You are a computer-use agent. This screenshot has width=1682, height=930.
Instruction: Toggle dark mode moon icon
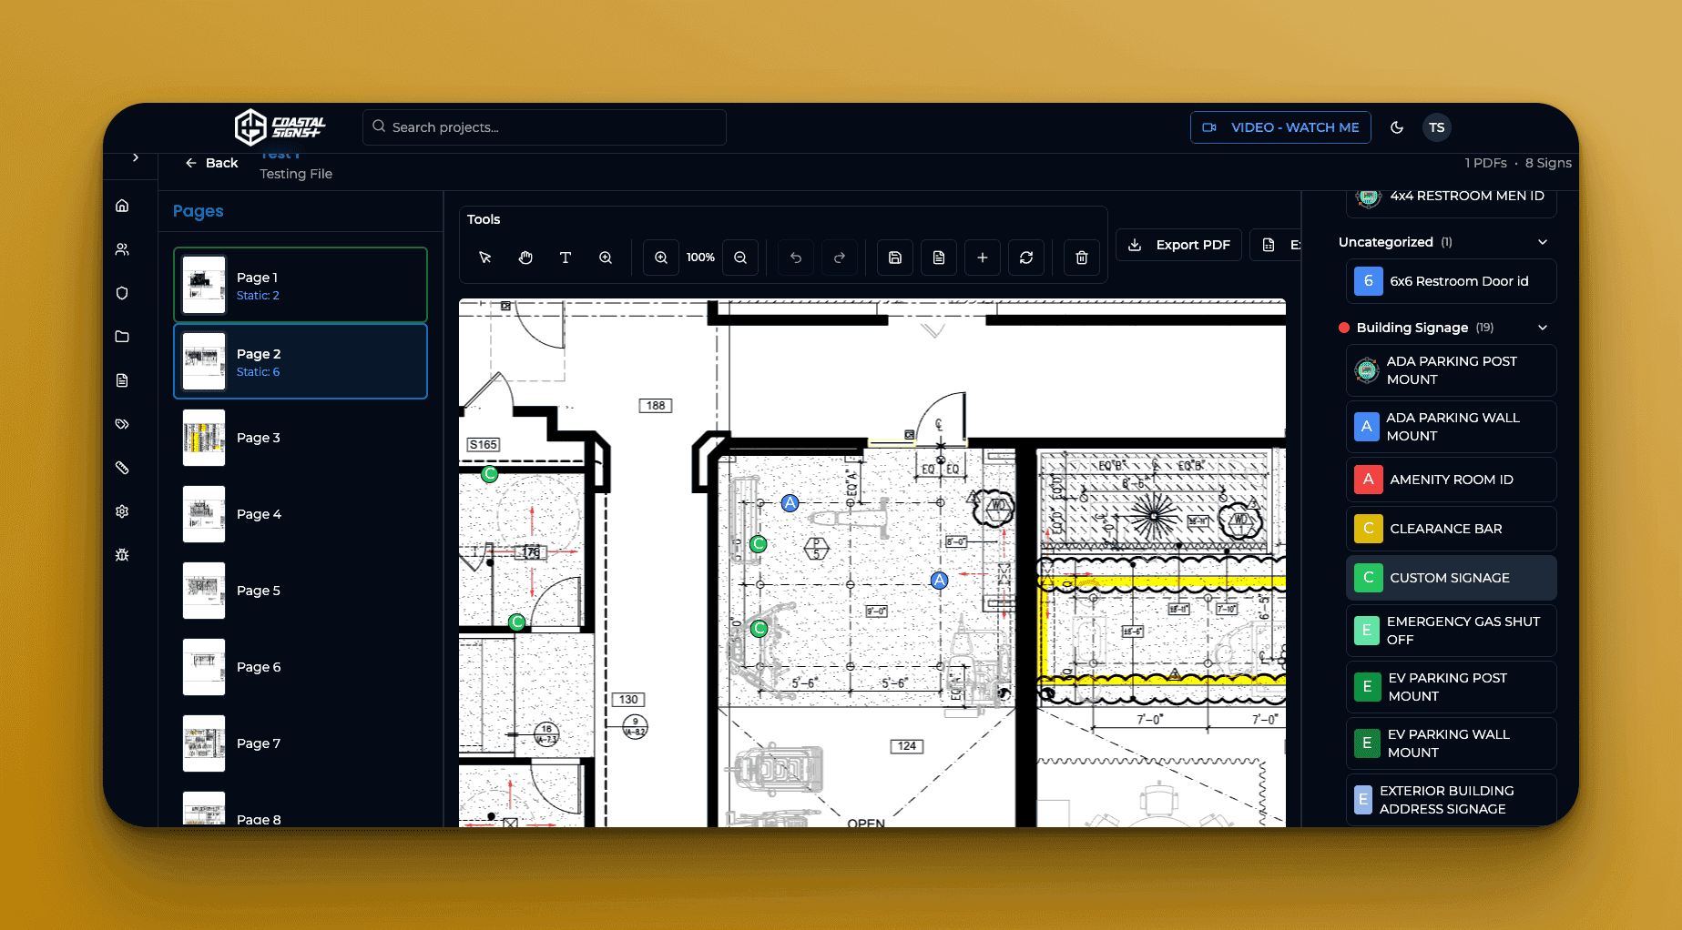1397,127
